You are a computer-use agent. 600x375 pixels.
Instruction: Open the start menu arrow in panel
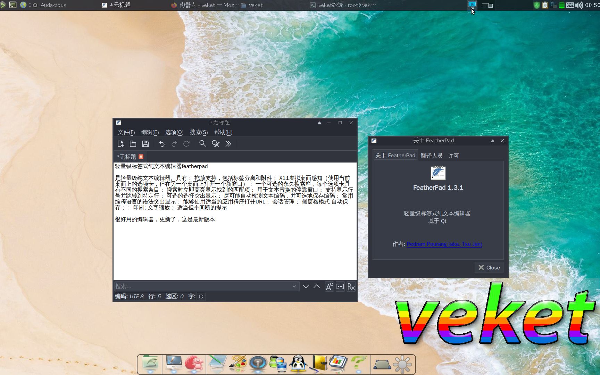tap(3, 5)
